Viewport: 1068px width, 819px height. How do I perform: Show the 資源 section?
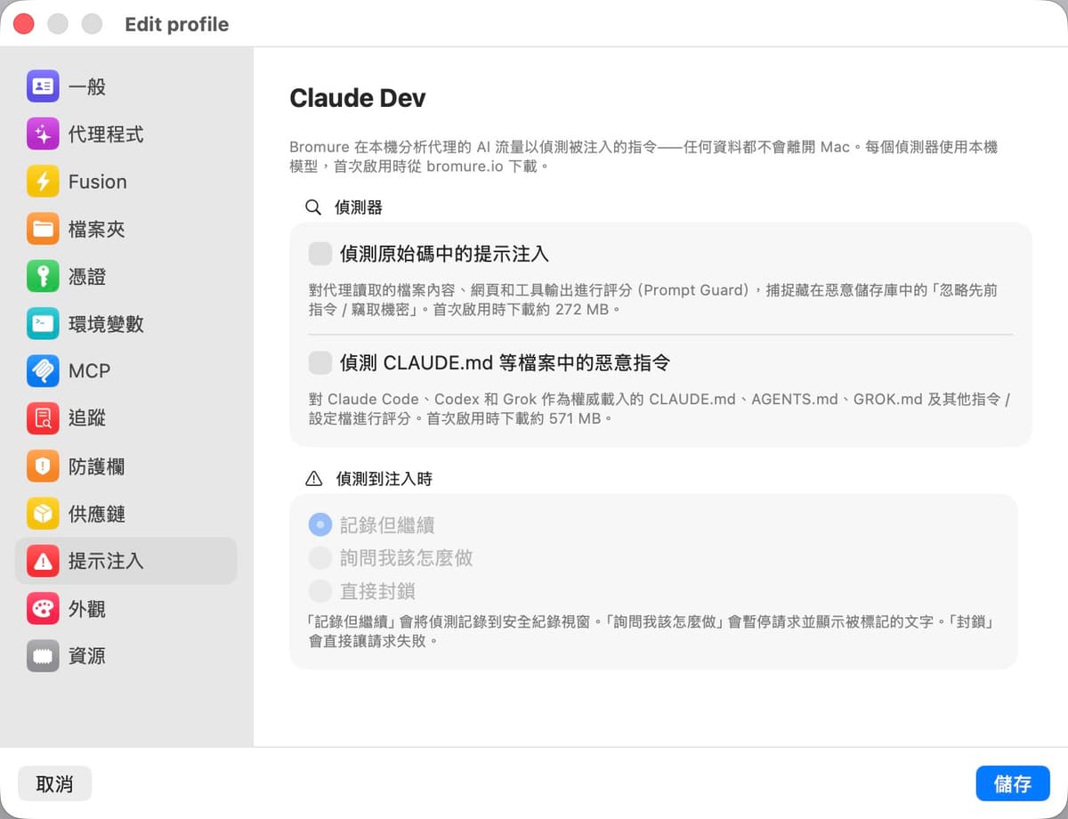tap(126, 656)
